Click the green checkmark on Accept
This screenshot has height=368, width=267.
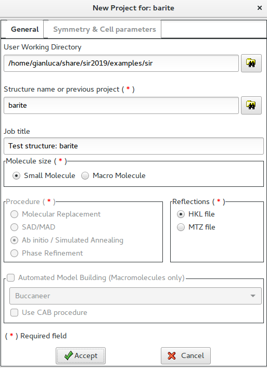point(69,356)
